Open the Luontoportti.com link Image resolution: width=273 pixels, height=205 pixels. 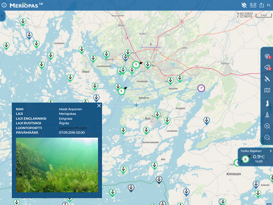(73, 128)
